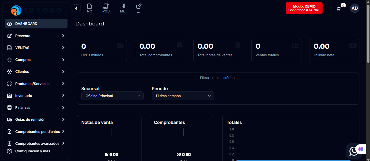Open the Sucursal dropdown
The height and width of the screenshot is (161, 370).
(x=112, y=96)
